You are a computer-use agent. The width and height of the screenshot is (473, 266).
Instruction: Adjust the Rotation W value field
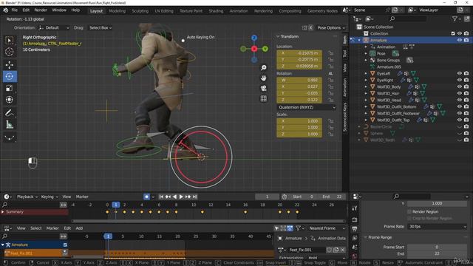point(299,81)
